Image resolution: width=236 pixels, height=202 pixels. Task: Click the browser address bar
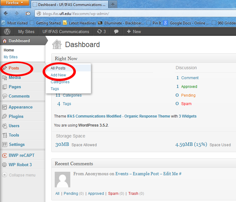pyautogui.click(x=136, y=14)
